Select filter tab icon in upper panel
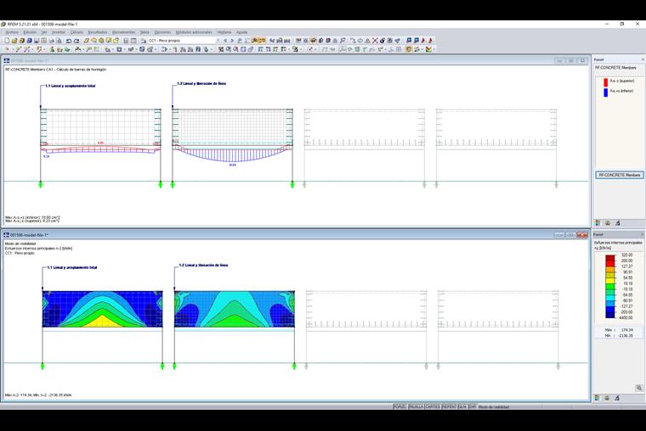This screenshot has height=431, width=646. tap(618, 223)
